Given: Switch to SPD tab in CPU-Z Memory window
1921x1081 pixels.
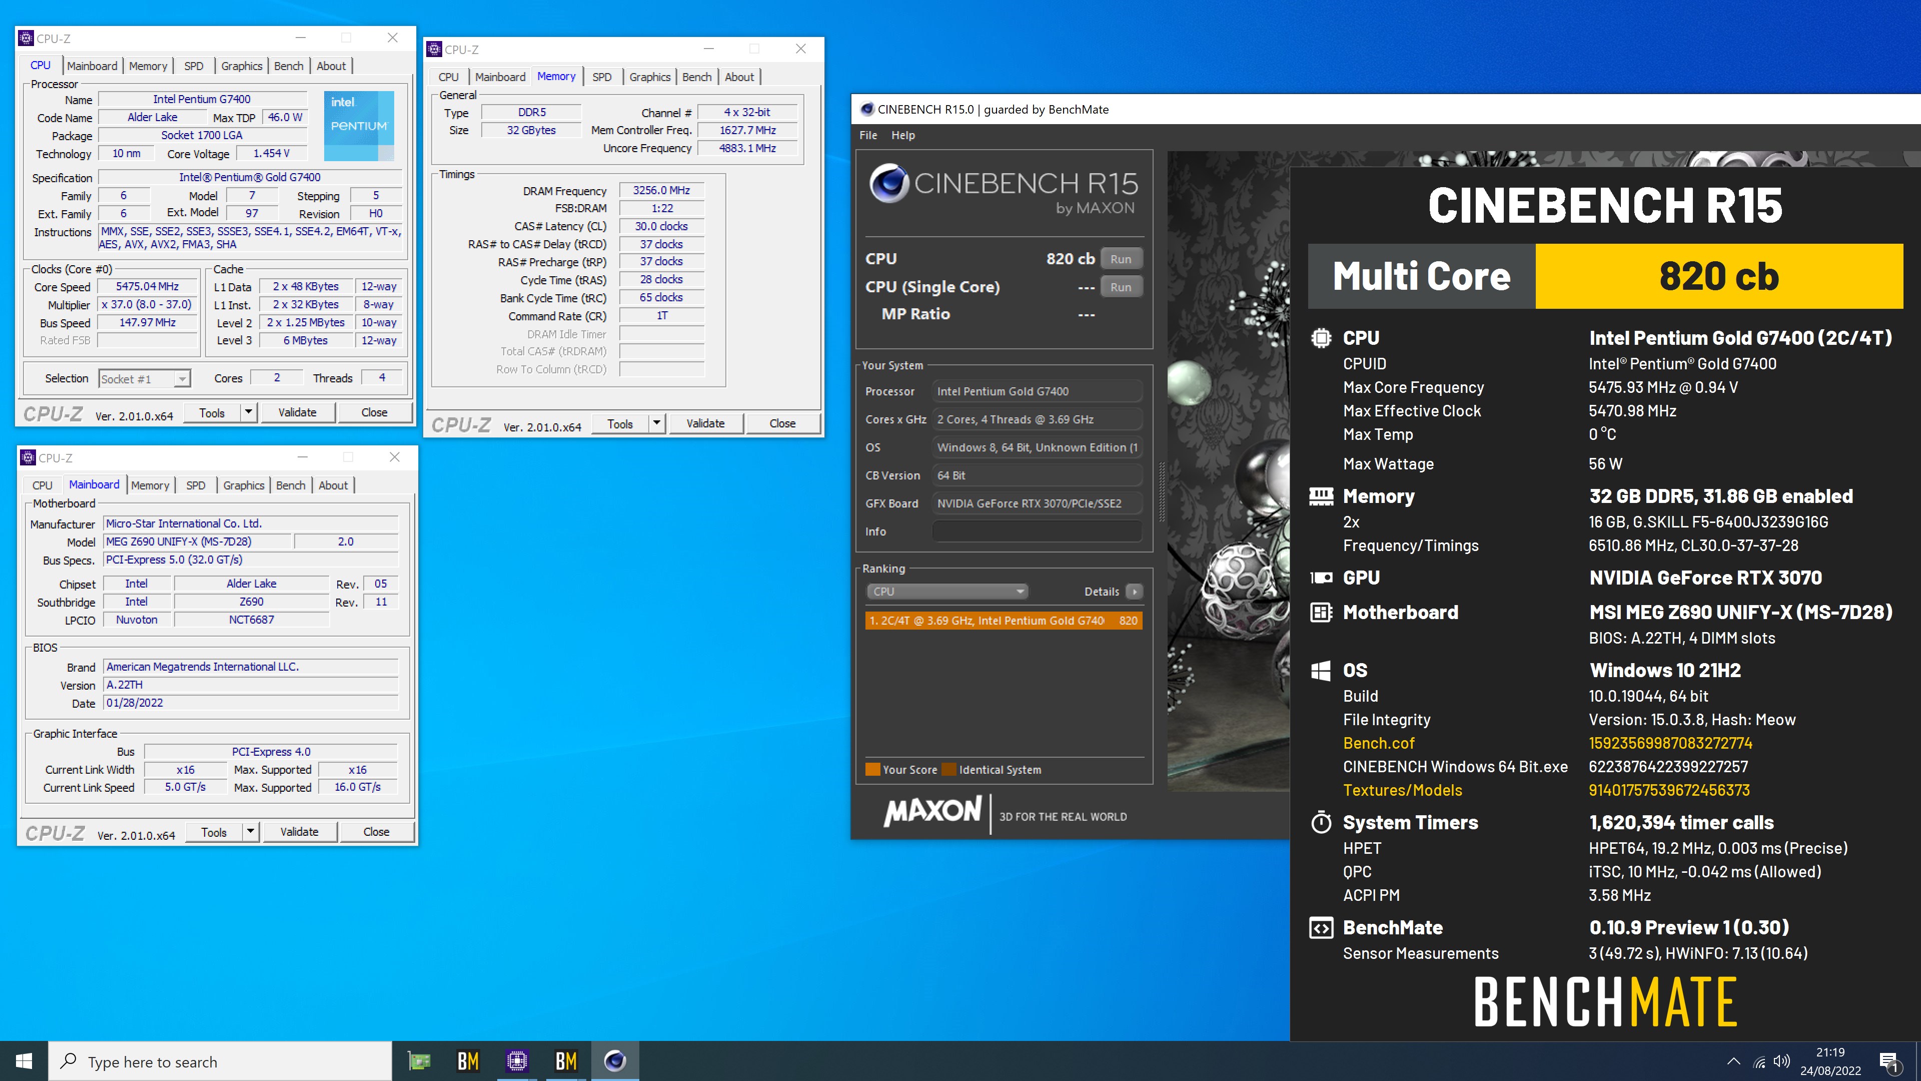Looking at the screenshot, I should (x=602, y=77).
